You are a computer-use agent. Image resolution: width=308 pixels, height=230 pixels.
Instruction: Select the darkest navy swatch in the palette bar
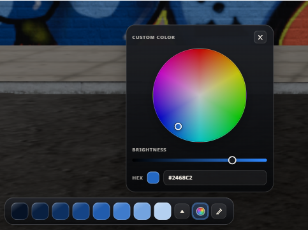coord(20,211)
